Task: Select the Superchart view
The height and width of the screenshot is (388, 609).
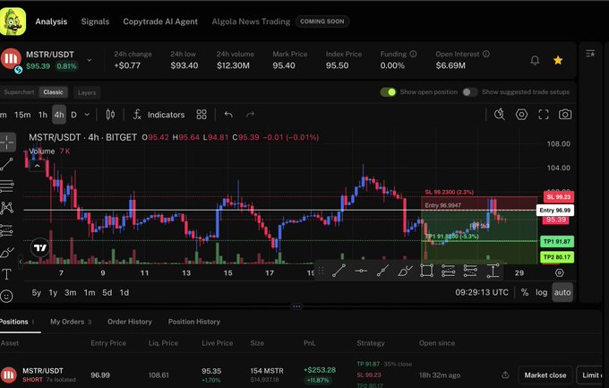Action: click(x=19, y=92)
